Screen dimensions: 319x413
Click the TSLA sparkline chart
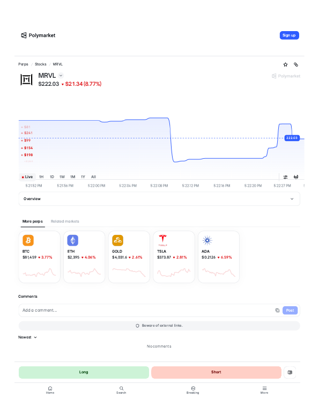point(174,272)
